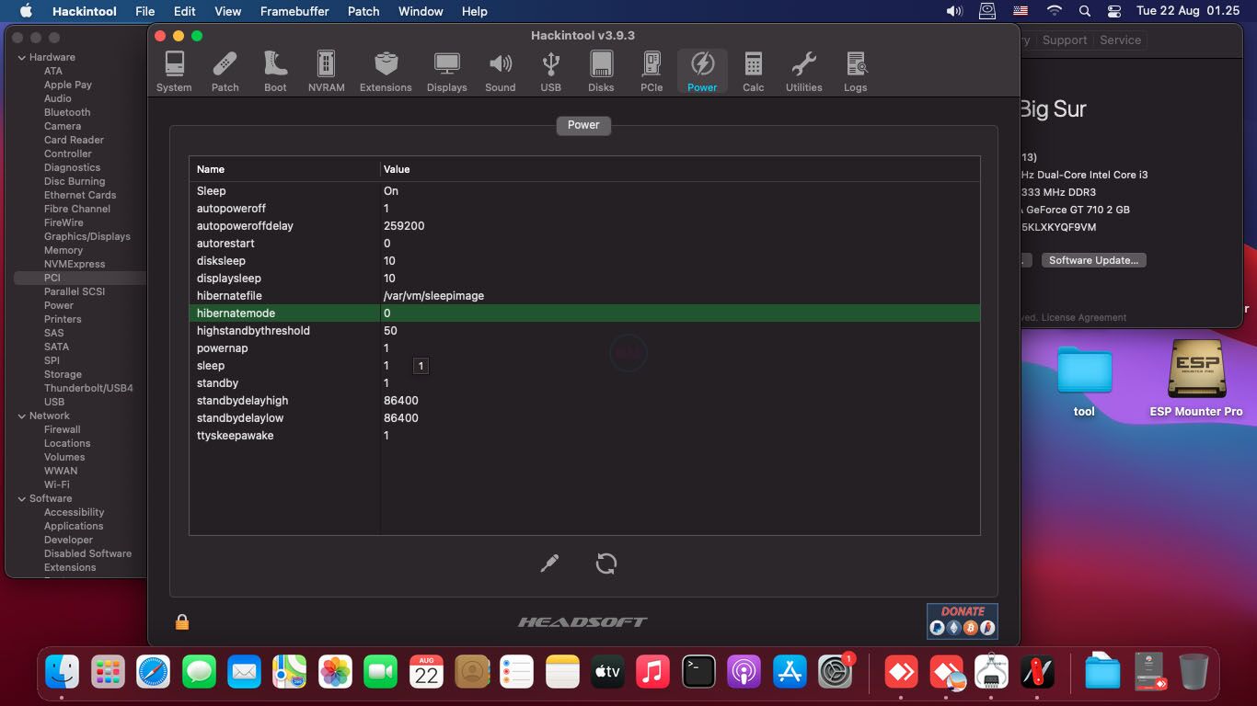The image size is (1257, 706).
Task: Open the NVRAM toolbar section
Action: coord(326,72)
